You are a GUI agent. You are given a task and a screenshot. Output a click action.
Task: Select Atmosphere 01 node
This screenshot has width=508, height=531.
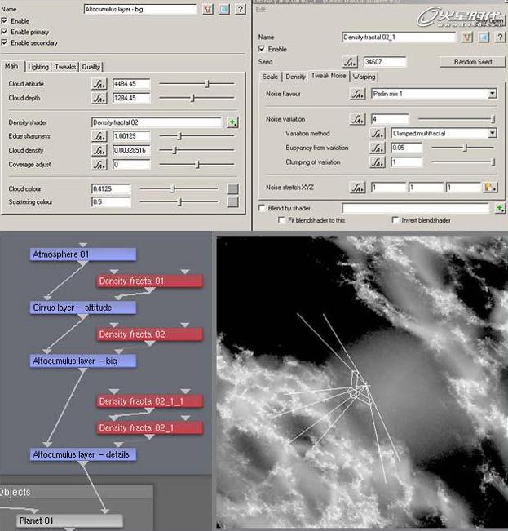(83, 254)
